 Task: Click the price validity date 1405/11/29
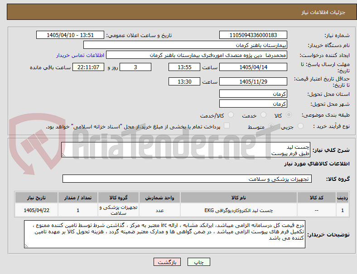253,81
